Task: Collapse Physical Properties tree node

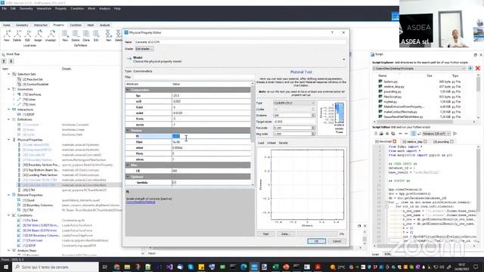Action: pos(8,140)
